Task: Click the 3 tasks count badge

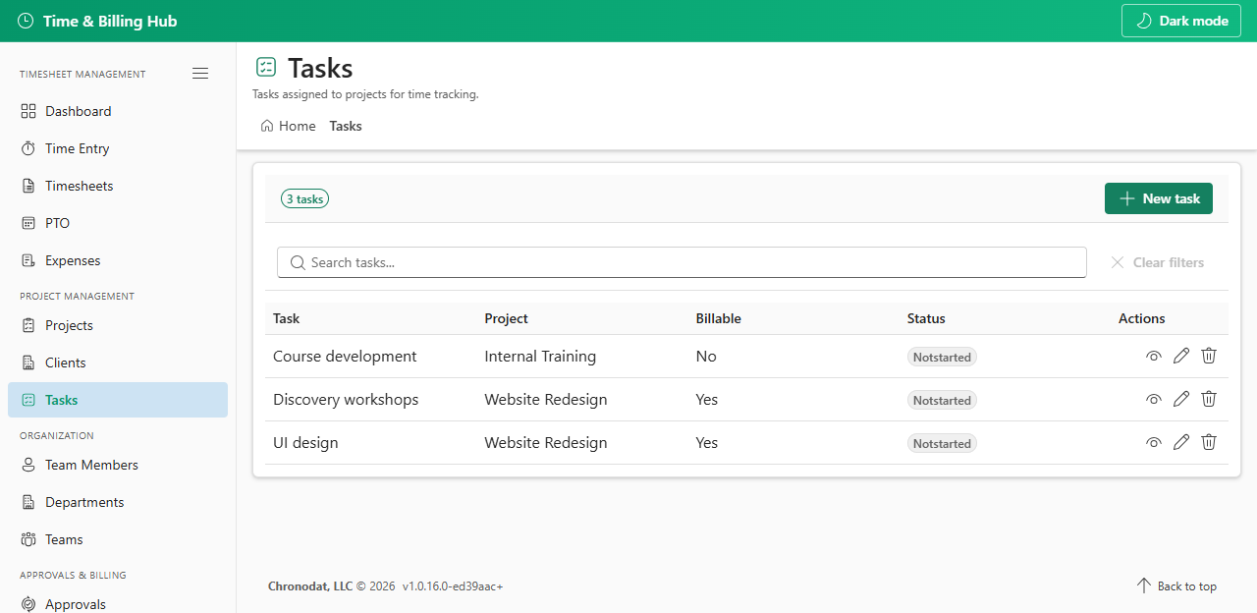Action: pos(304,198)
